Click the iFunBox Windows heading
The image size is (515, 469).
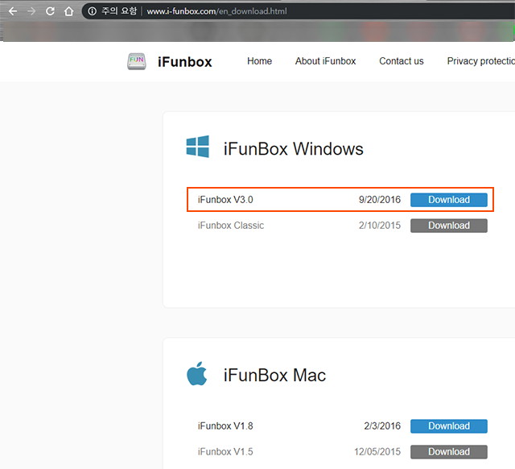tap(293, 148)
